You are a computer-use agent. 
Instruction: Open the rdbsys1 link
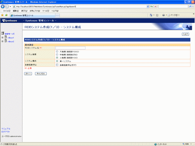tap(11, 38)
